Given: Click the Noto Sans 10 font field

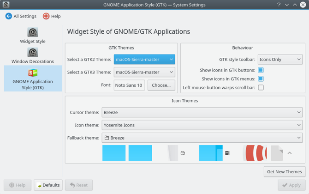Looking at the screenshot, I should (129, 85).
